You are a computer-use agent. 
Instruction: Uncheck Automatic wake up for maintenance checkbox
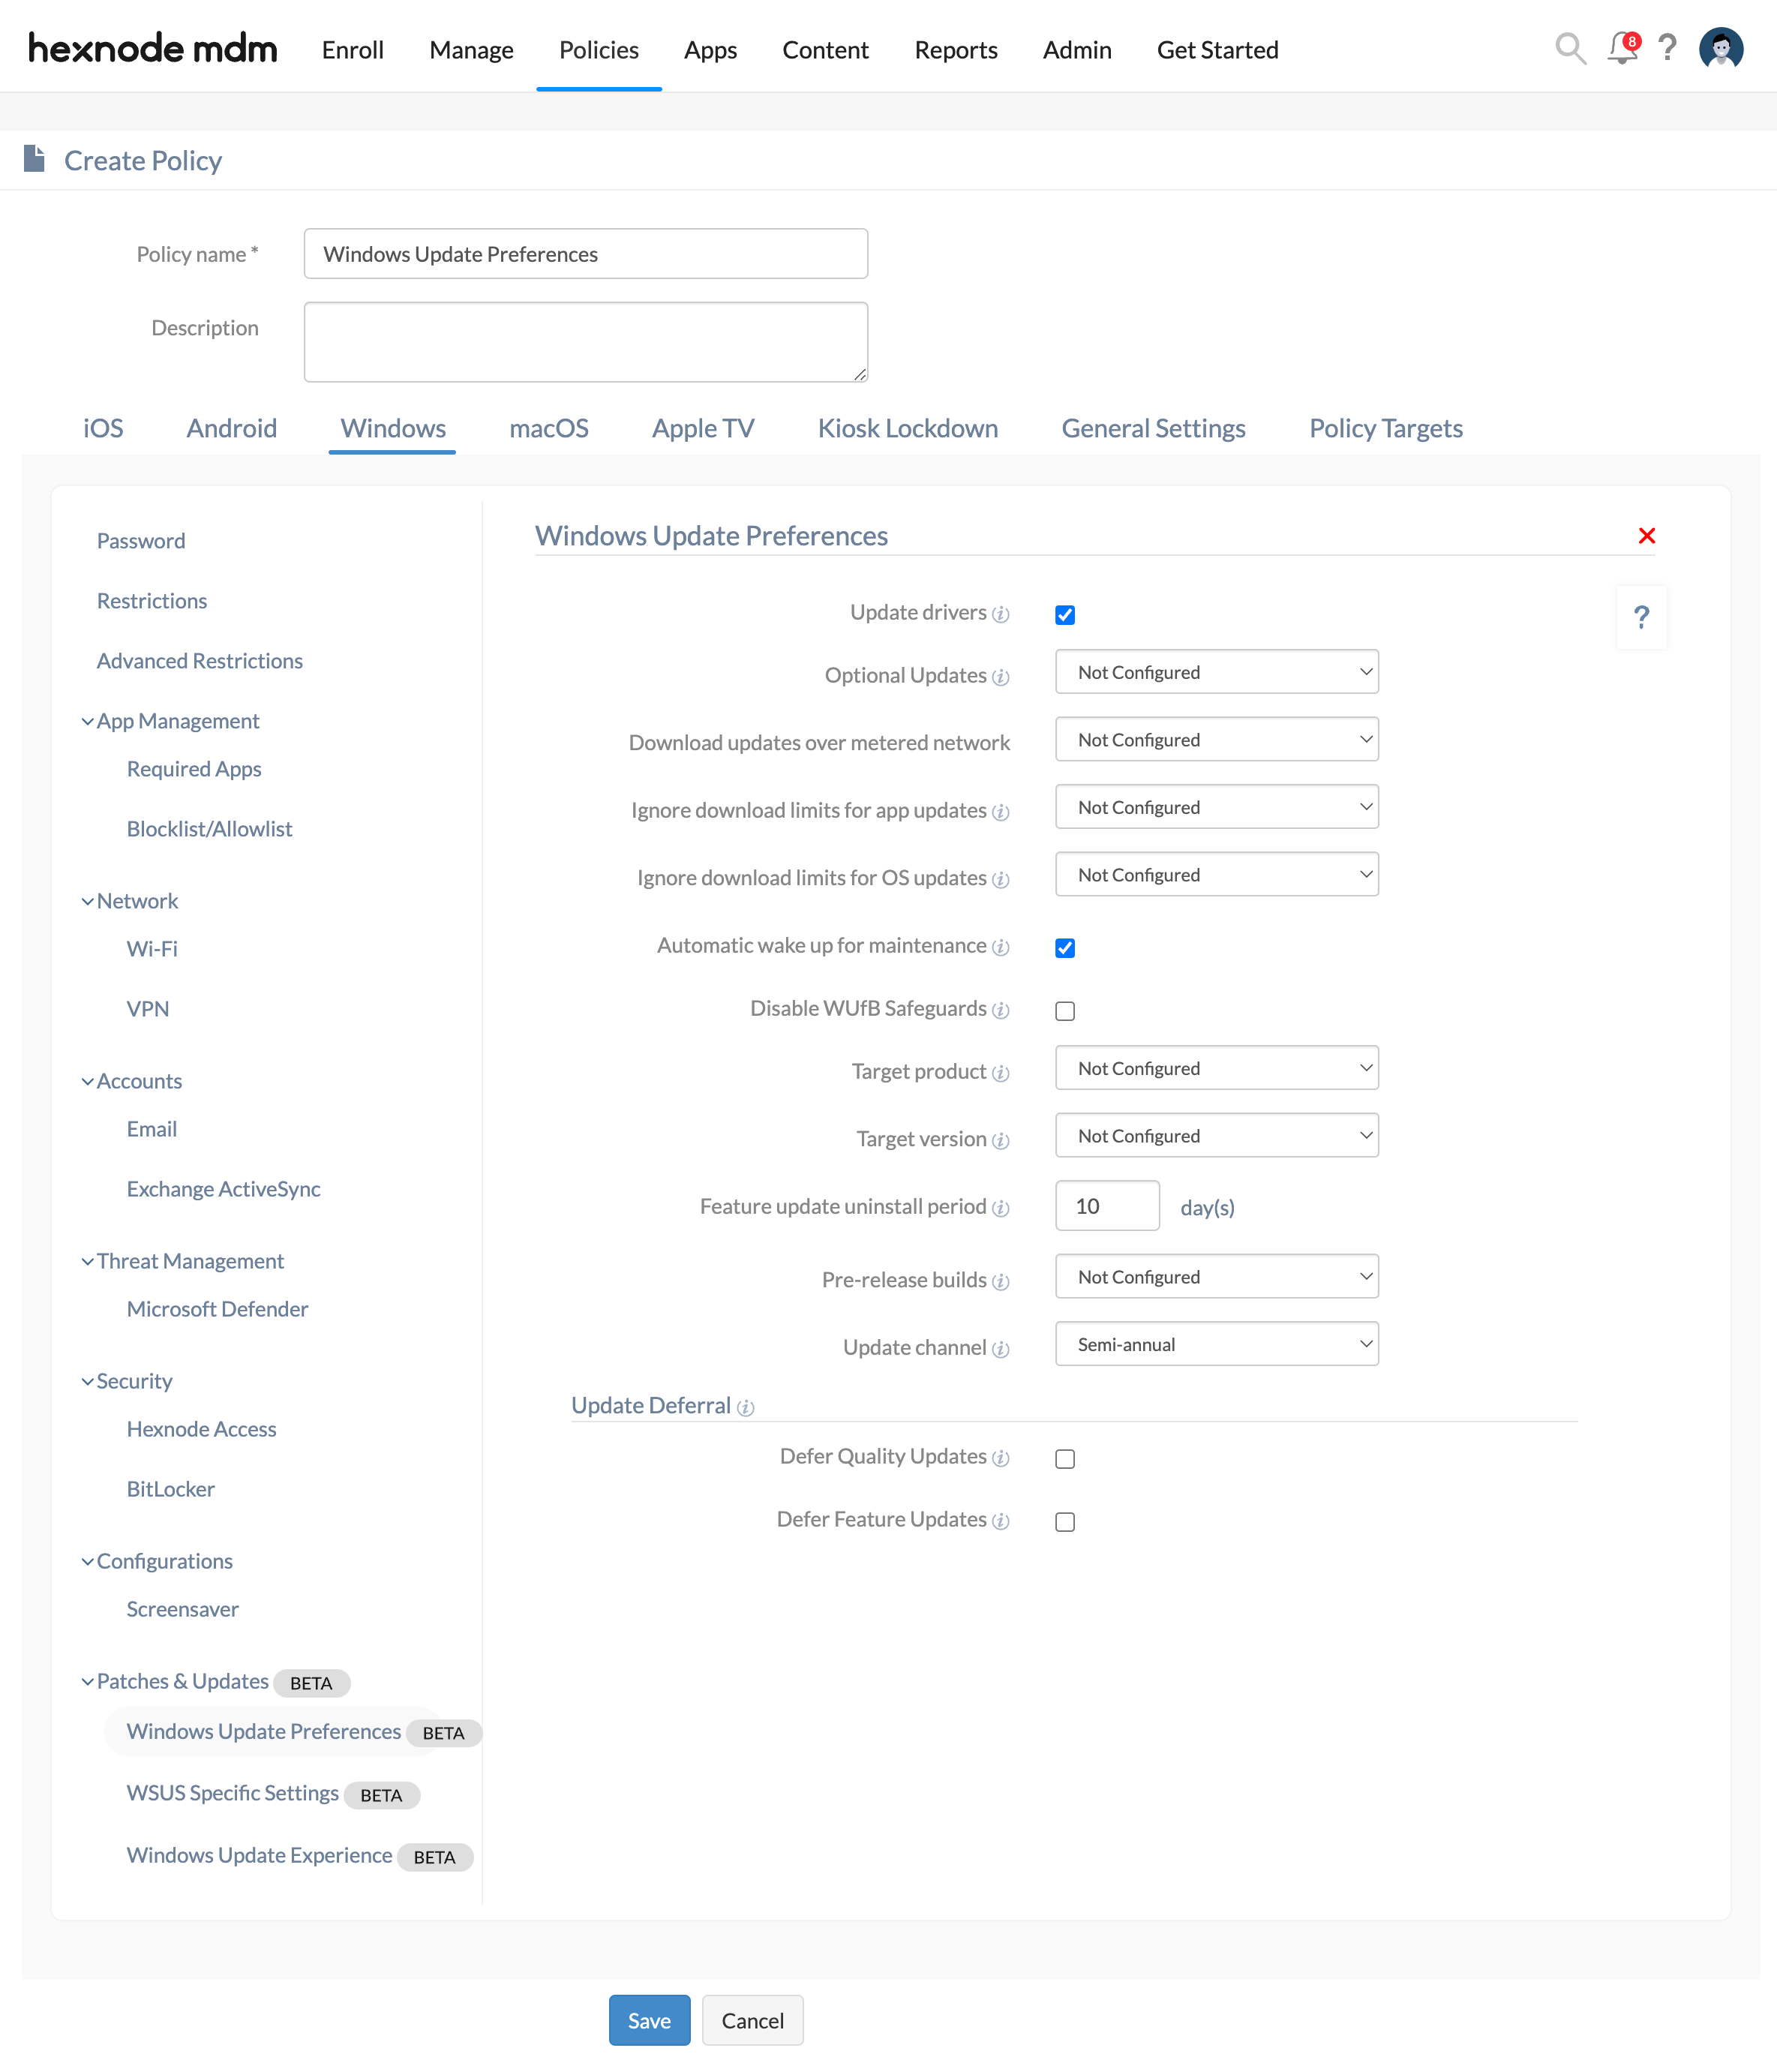[1065, 947]
